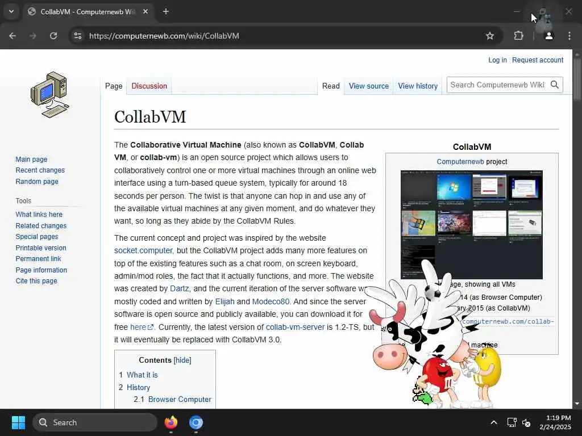
Task: Open the View source tab
Action: tap(368, 86)
